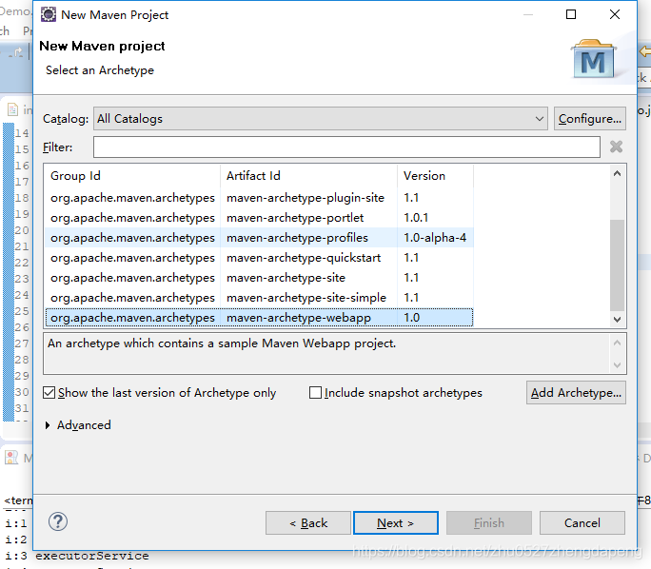Screen dimensions: 651x569
Task: Clear the filter with the X icon
Action: 616,147
